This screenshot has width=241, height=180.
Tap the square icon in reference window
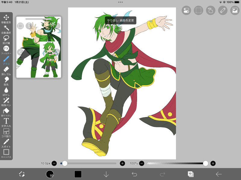[x=20, y=26]
